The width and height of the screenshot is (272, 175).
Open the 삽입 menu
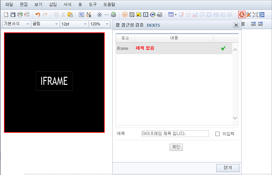click(x=53, y=5)
